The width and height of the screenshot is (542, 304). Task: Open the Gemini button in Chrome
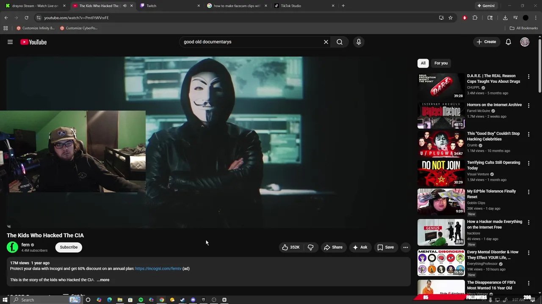[486, 6]
